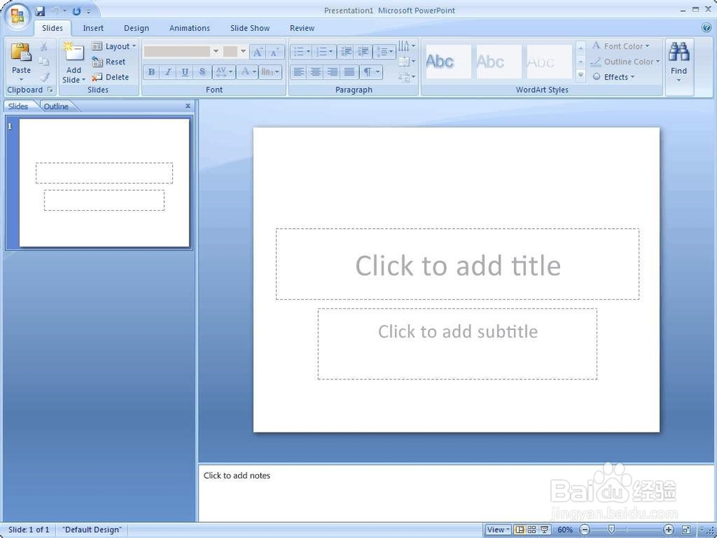
Task: Open the Animations ribbon tab
Action: click(x=189, y=29)
